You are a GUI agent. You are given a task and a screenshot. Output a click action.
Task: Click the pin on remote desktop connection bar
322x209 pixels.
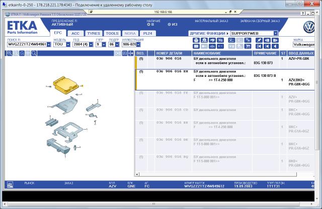91,12
